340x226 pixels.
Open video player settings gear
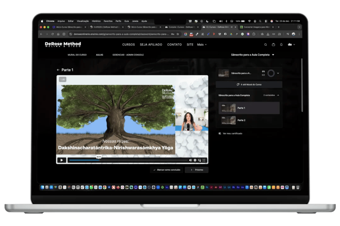(195, 160)
